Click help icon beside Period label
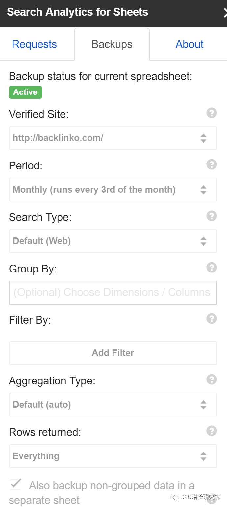The width and height of the screenshot is (227, 507). click(x=212, y=164)
